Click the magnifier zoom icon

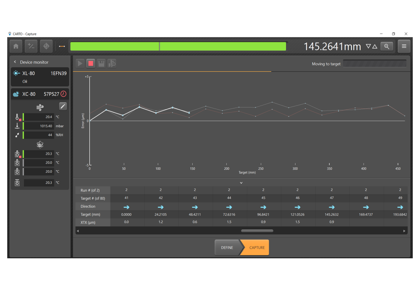point(387,46)
